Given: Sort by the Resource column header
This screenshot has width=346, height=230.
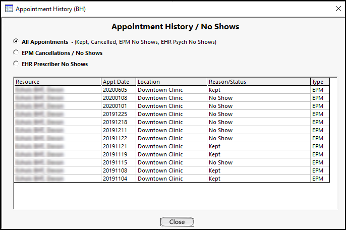Looking at the screenshot, I should (x=57, y=82).
